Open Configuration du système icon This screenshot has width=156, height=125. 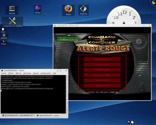click(x=12, y=22)
